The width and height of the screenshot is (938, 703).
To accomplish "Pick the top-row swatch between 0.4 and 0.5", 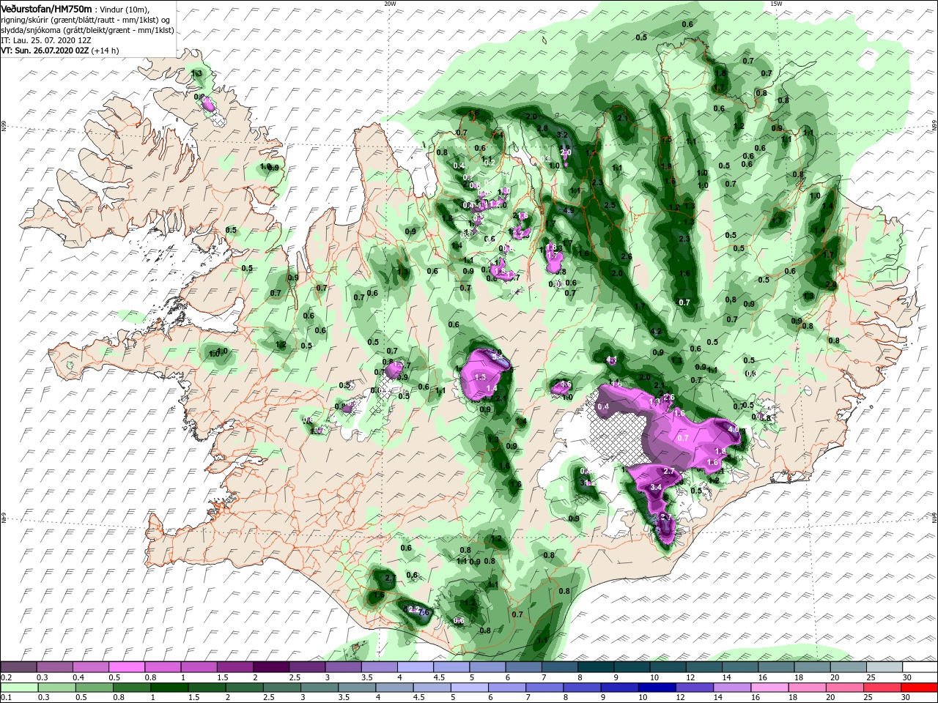I will coord(91,667).
